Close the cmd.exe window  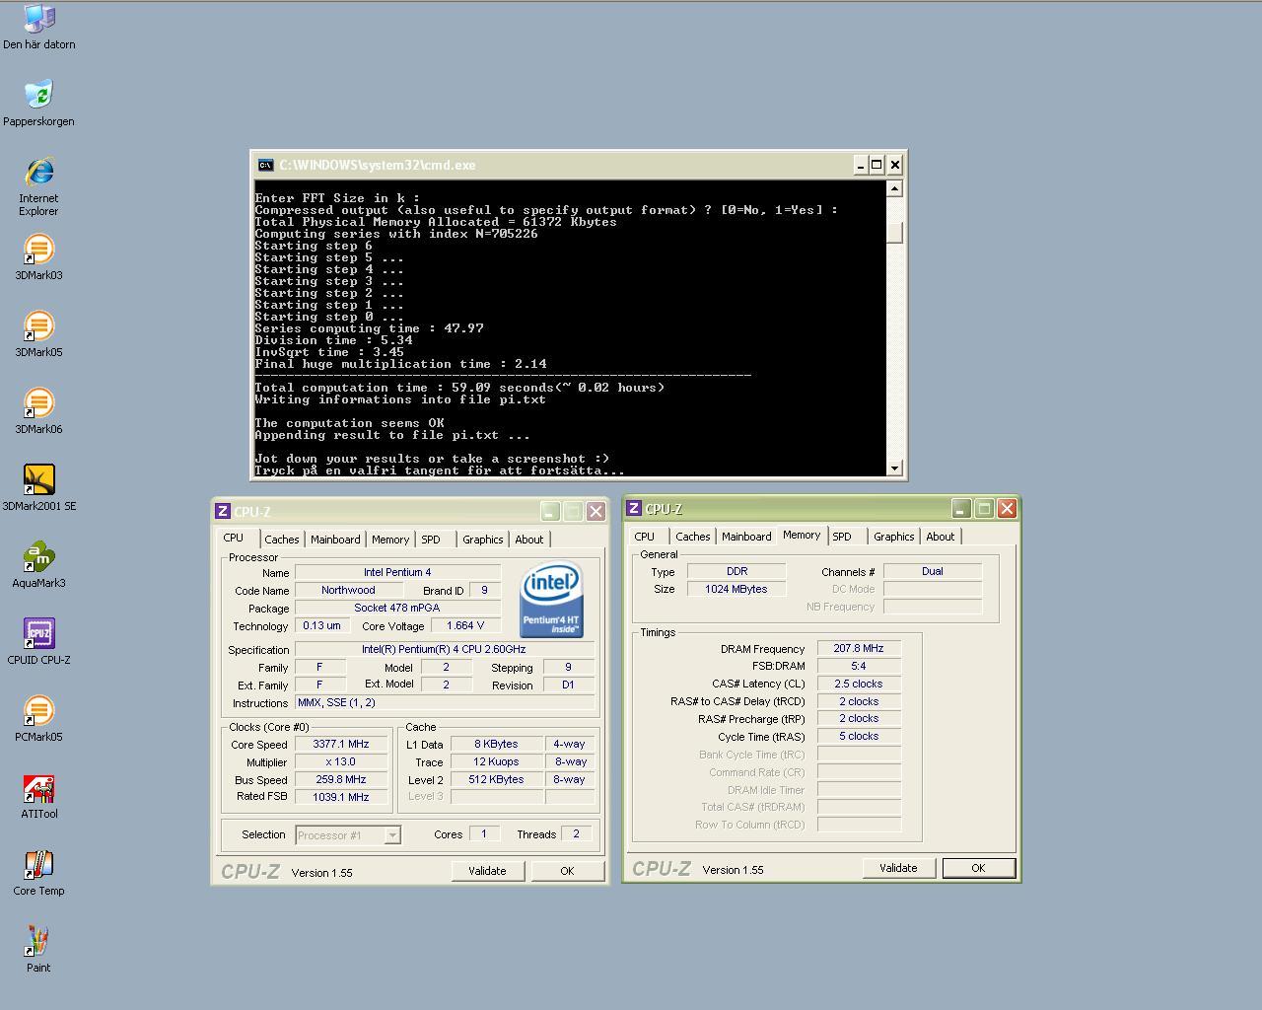click(894, 165)
